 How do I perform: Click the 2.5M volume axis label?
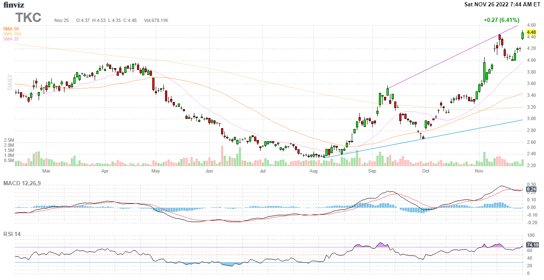tap(9, 140)
